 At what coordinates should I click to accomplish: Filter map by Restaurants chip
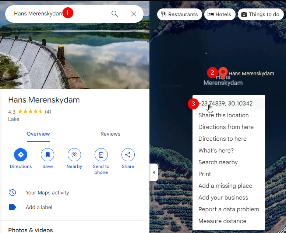click(180, 14)
